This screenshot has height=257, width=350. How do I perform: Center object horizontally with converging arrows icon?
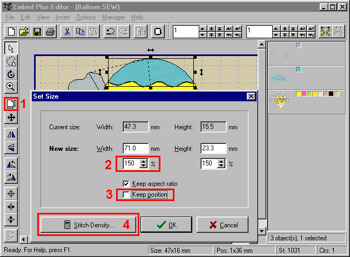(11, 207)
